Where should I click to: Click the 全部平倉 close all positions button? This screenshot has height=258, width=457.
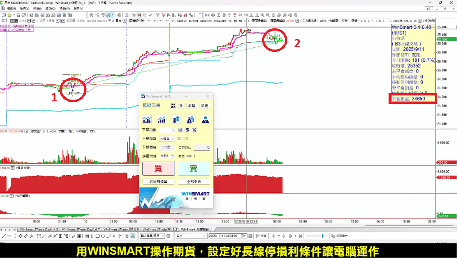point(194,182)
